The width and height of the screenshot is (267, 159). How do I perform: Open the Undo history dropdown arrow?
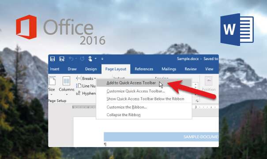coord(76,59)
